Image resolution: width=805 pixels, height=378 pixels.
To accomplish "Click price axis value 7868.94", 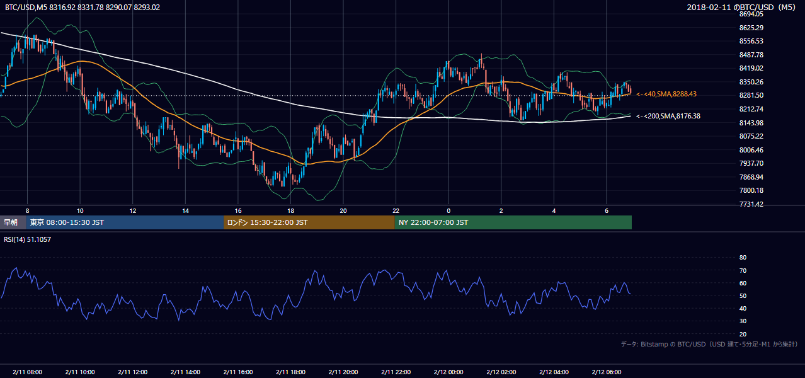I will [x=751, y=177].
